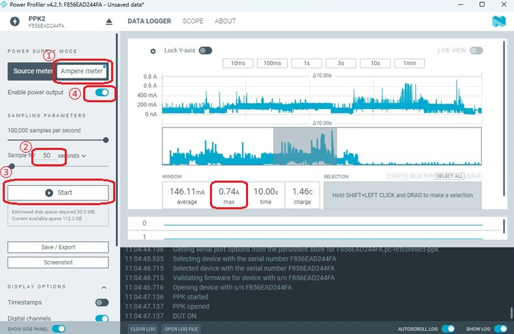The width and height of the screenshot is (514, 334).
Task: Click the SELECT ALL button
Action: pyautogui.click(x=450, y=176)
